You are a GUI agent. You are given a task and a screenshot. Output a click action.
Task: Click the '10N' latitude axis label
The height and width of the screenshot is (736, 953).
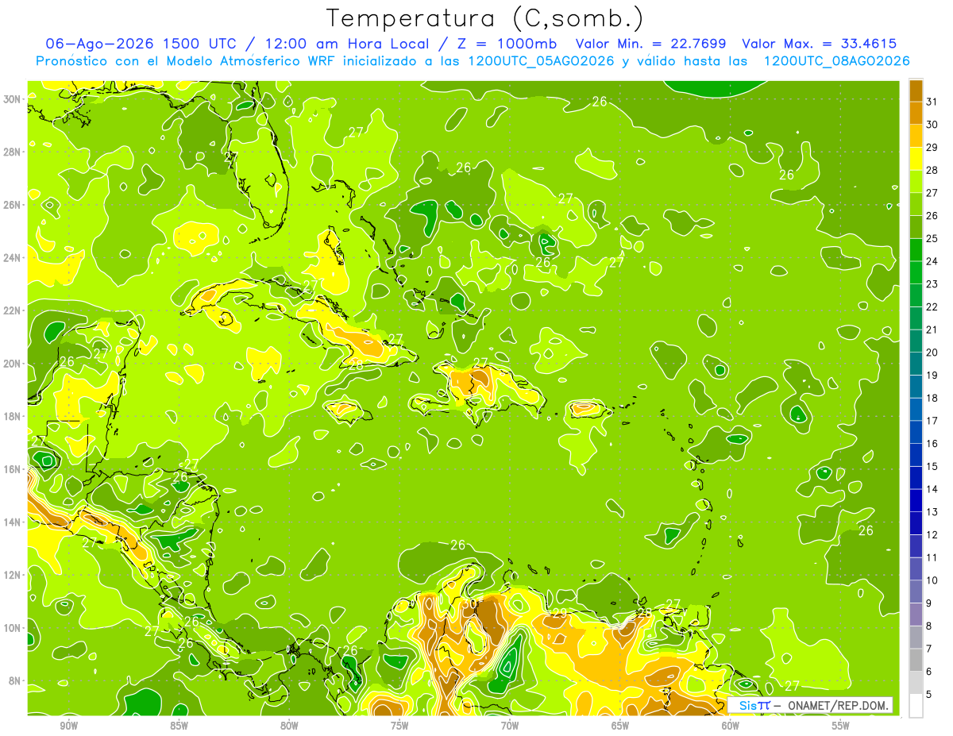(11, 628)
